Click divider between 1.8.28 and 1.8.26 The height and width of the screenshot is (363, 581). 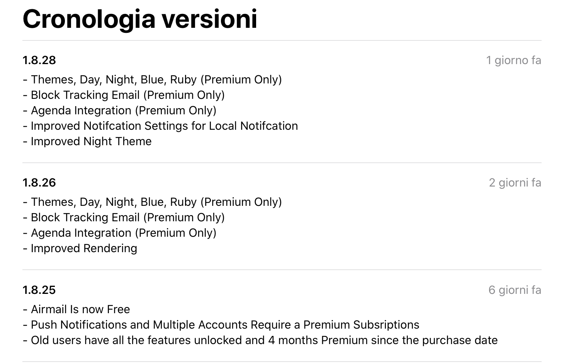click(x=282, y=163)
